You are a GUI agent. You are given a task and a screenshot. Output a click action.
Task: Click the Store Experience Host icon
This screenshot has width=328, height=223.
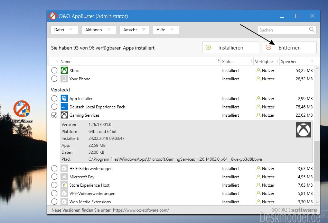(x=64, y=185)
